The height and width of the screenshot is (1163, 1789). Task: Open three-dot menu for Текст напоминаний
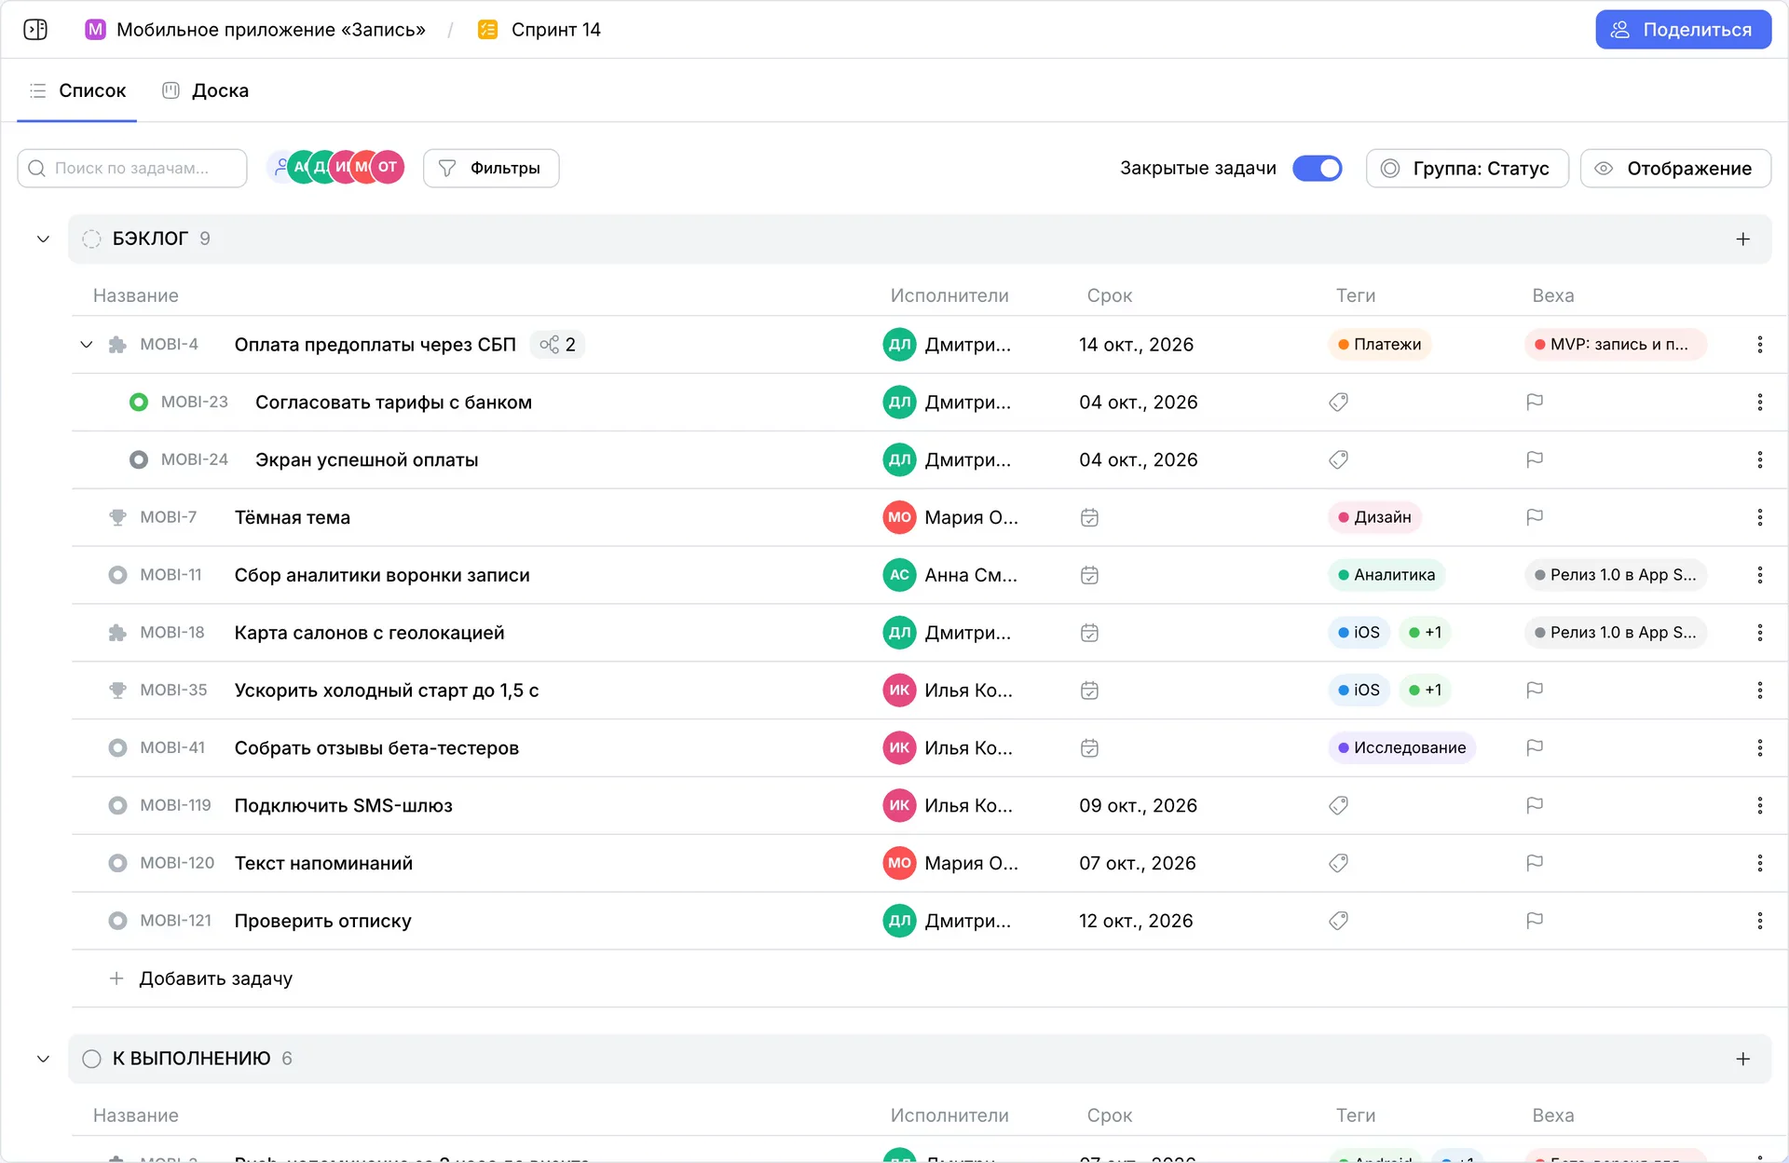pyautogui.click(x=1759, y=863)
